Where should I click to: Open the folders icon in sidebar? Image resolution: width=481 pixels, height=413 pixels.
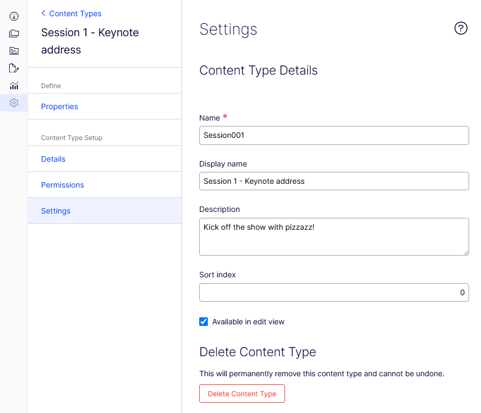[x=14, y=34]
